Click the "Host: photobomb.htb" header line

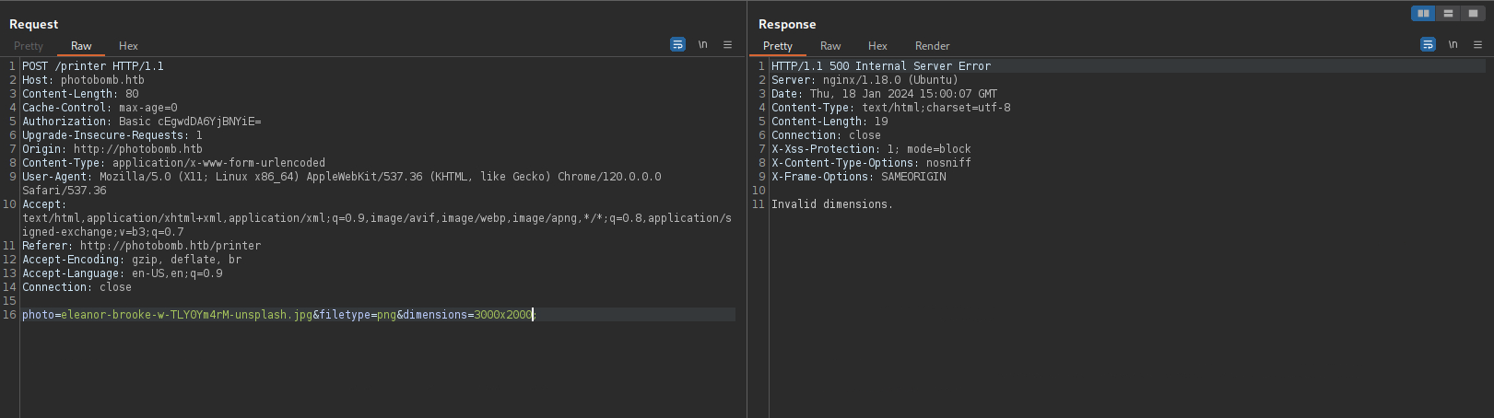point(83,80)
